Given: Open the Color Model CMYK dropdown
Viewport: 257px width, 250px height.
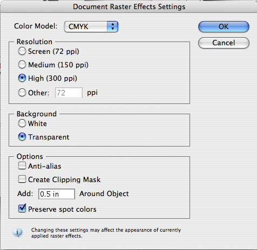Looking at the screenshot, I should click(x=91, y=27).
